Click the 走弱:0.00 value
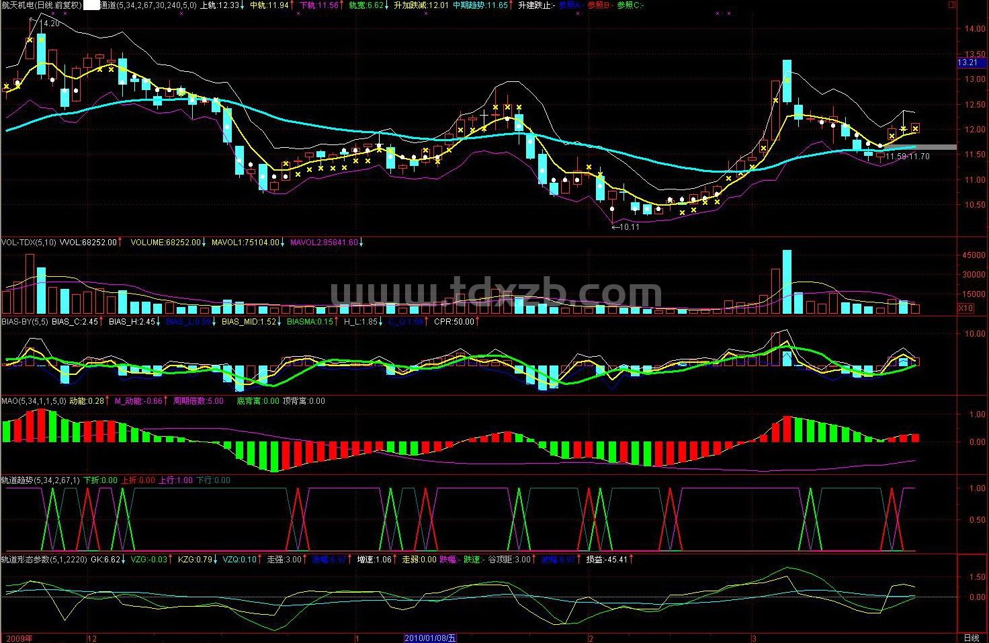 coord(419,560)
